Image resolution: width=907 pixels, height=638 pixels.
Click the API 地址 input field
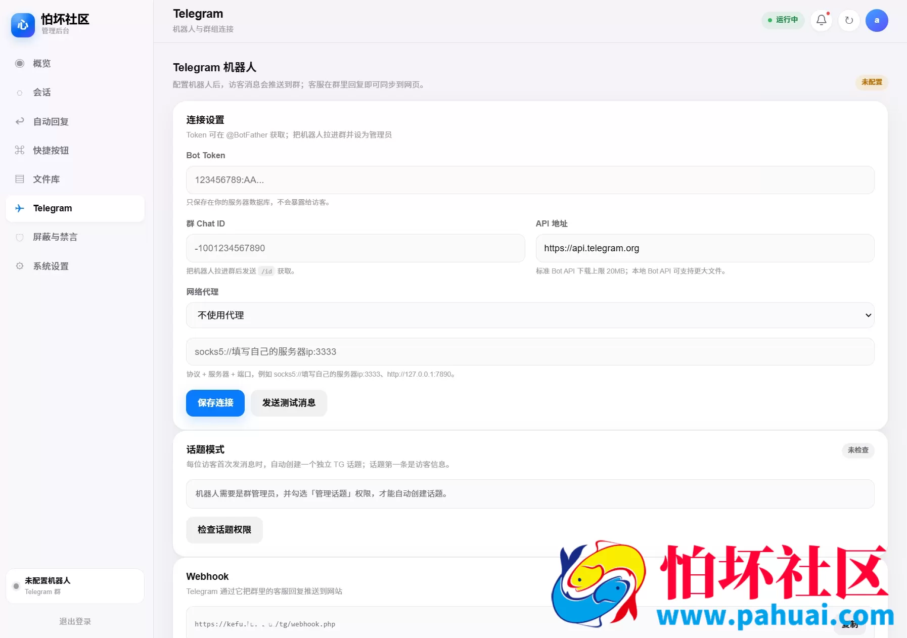click(x=705, y=248)
